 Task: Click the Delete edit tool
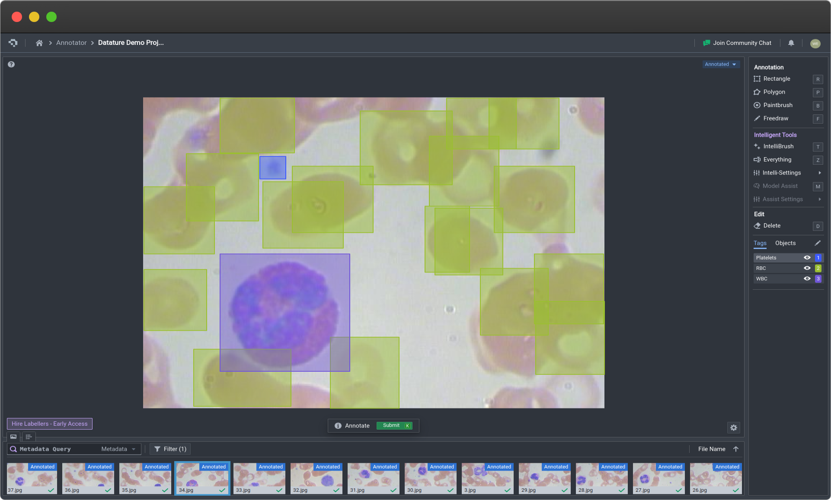click(x=772, y=225)
